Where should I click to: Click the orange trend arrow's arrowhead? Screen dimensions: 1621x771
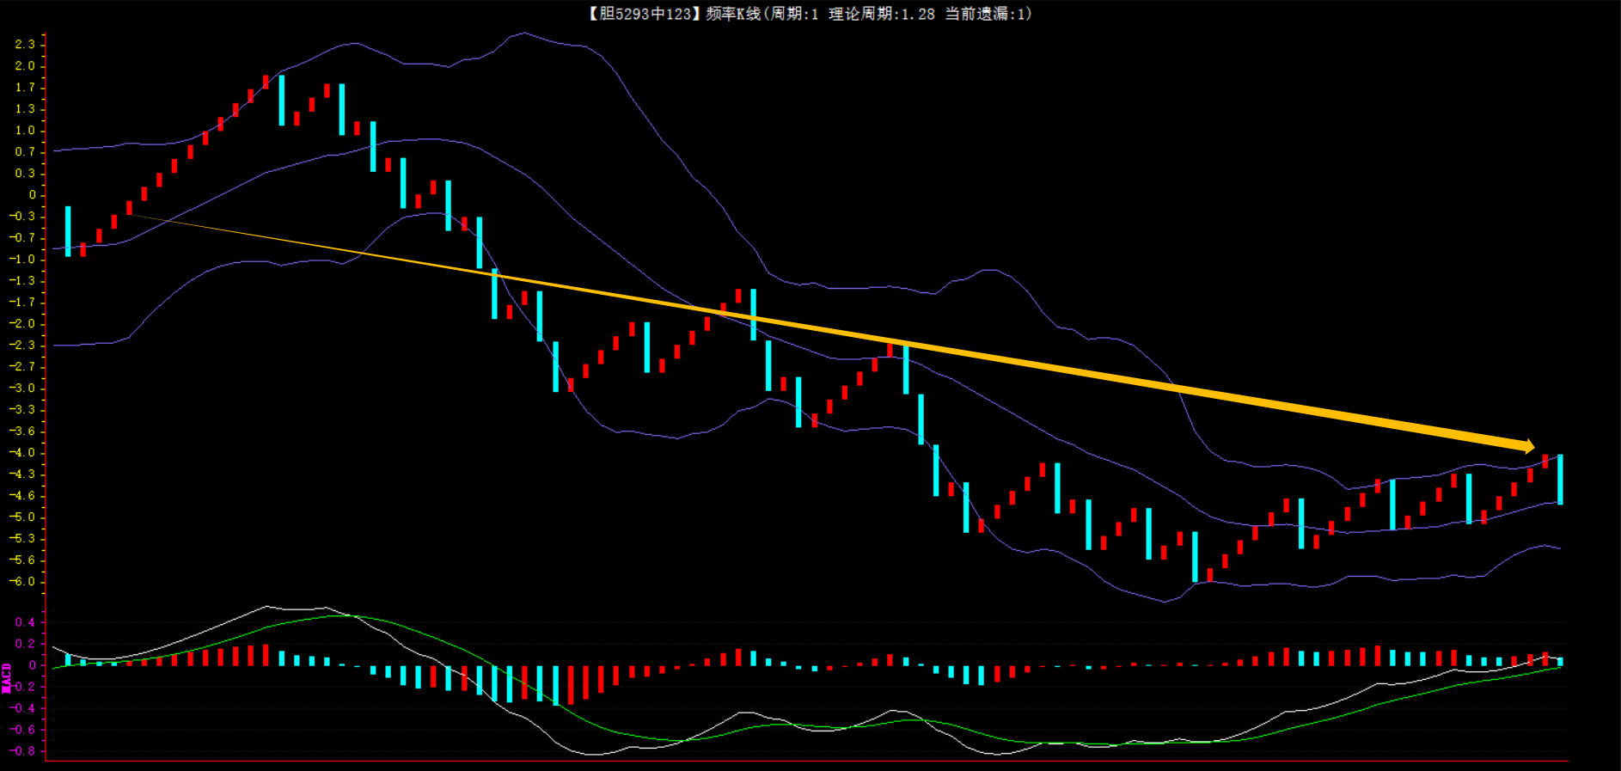pos(1528,446)
